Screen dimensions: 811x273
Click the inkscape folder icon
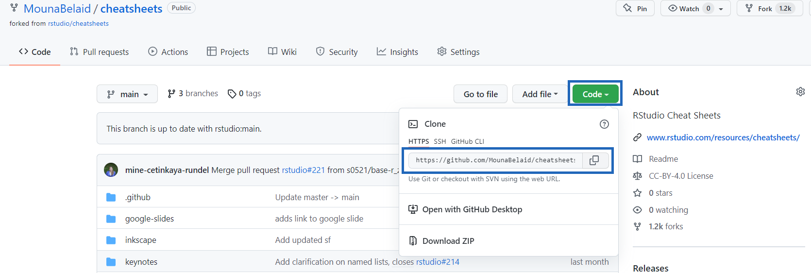click(x=111, y=240)
